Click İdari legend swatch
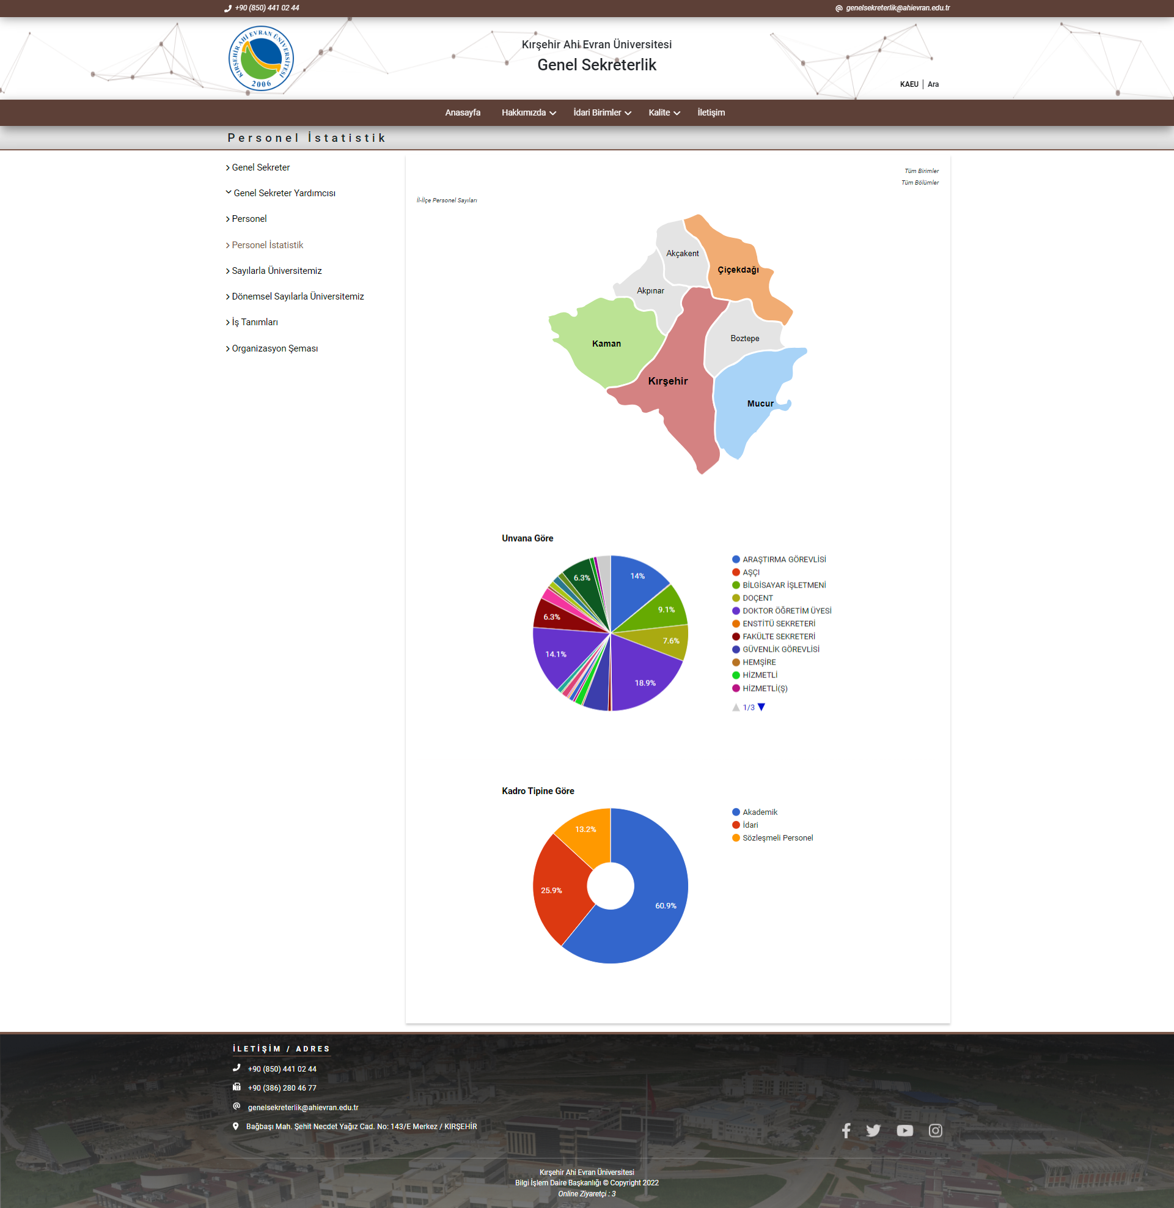 (736, 825)
